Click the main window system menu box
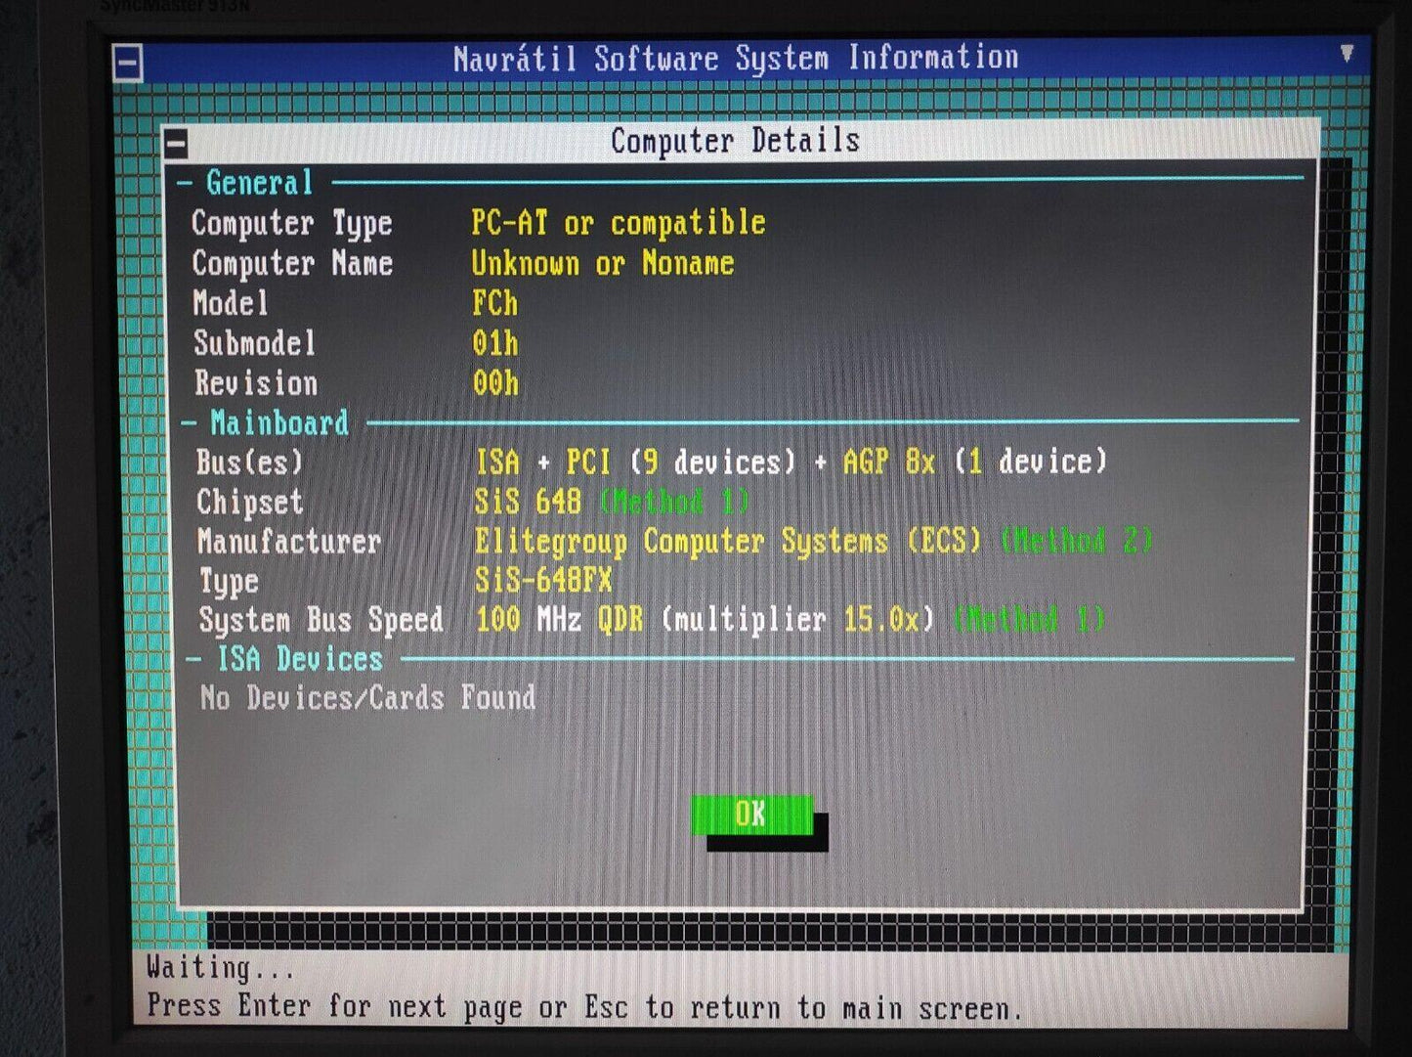The image size is (1412, 1057). coord(128,64)
